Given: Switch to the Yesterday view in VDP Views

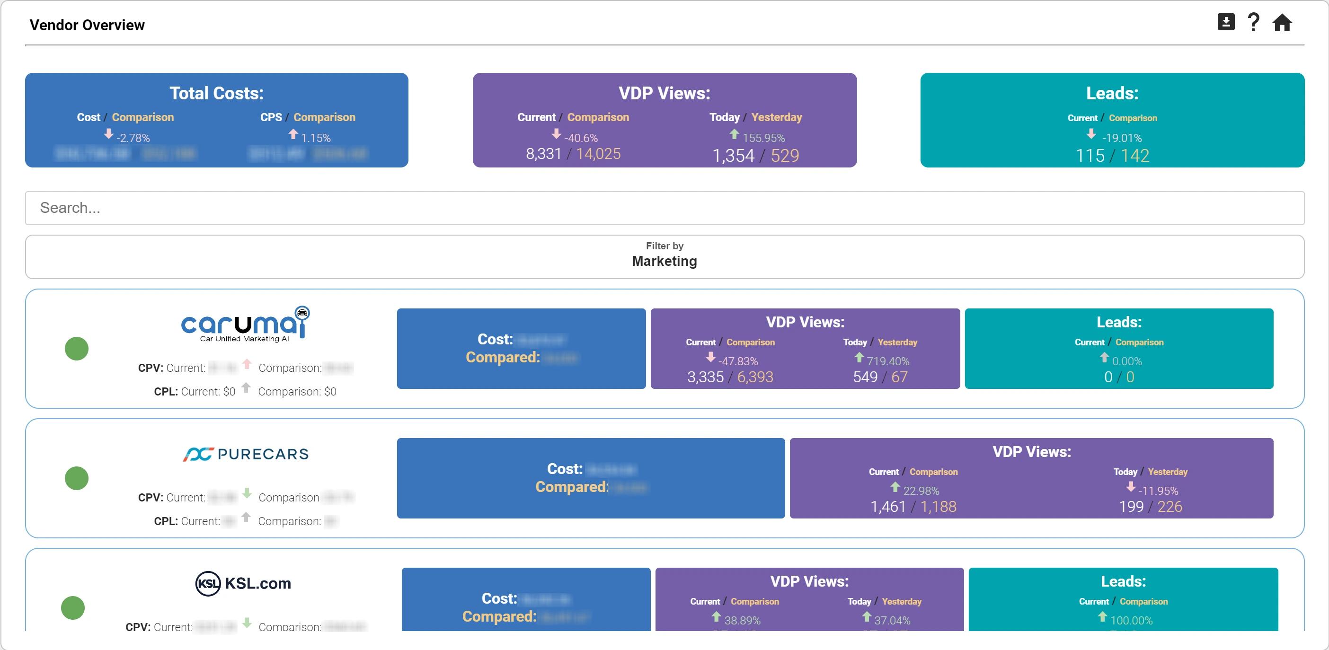Looking at the screenshot, I should [x=777, y=117].
